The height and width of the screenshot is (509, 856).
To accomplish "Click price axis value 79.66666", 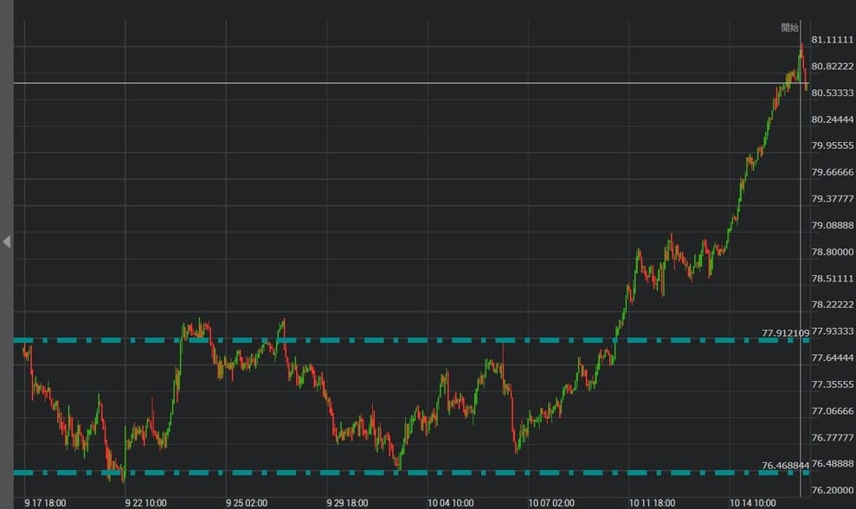I will [x=832, y=172].
